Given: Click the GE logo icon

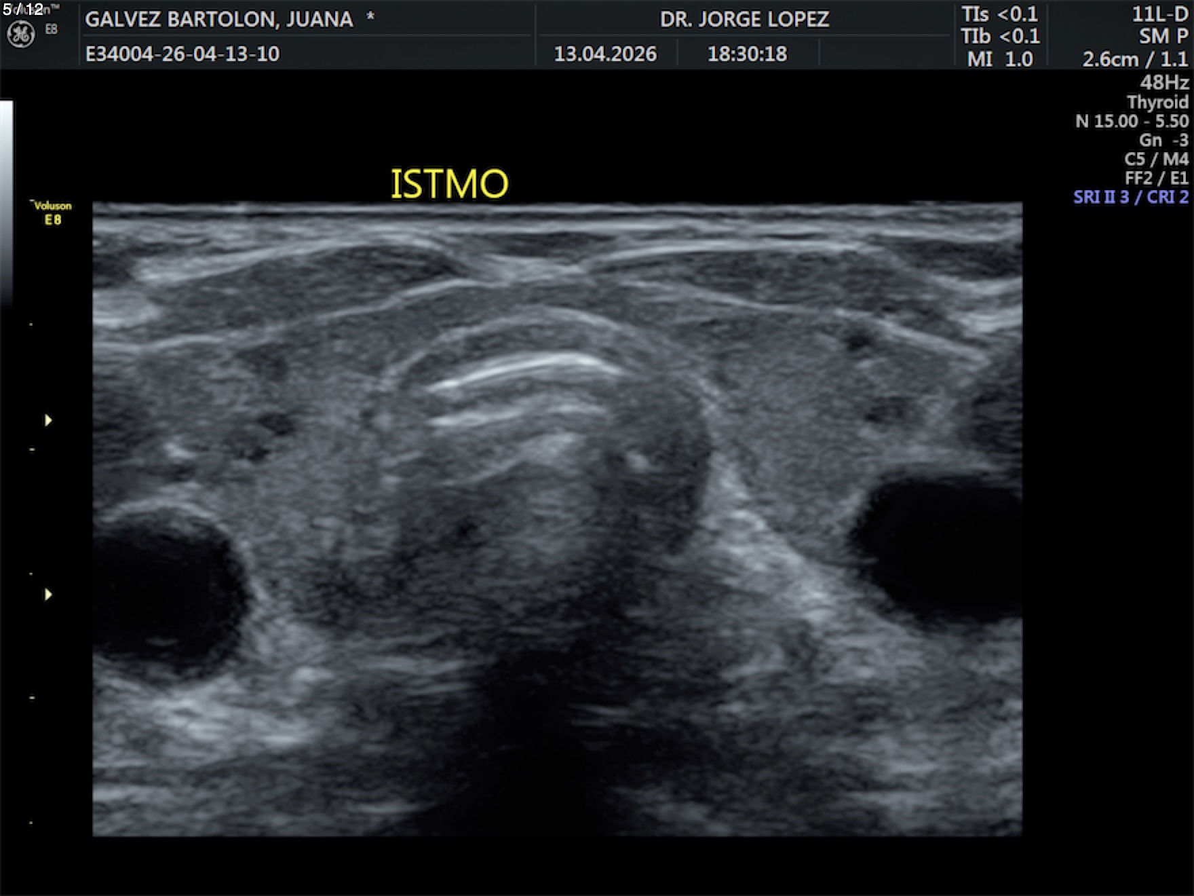Looking at the screenshot, I should (20, 34).
